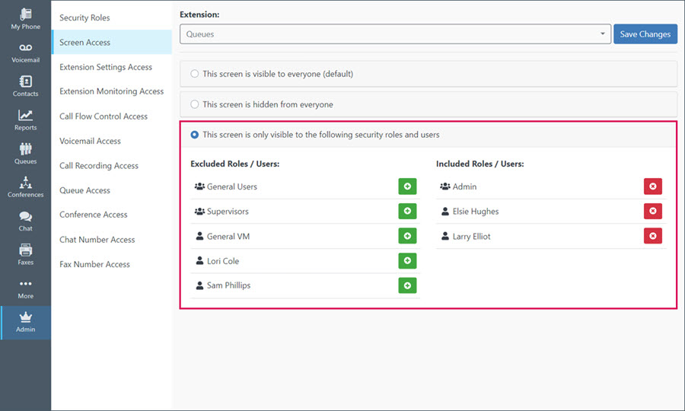Click the Save Changes button

coord(645,34)
